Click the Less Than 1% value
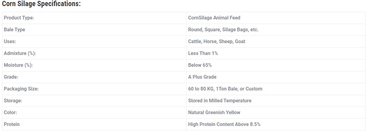Image resolution: width=371 pixels, height=136 pixels. tap(203, 53)
